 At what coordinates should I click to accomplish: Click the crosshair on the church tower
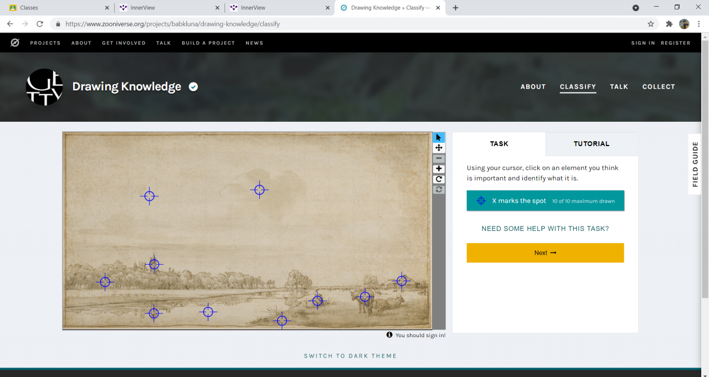[x=154, y=265]
